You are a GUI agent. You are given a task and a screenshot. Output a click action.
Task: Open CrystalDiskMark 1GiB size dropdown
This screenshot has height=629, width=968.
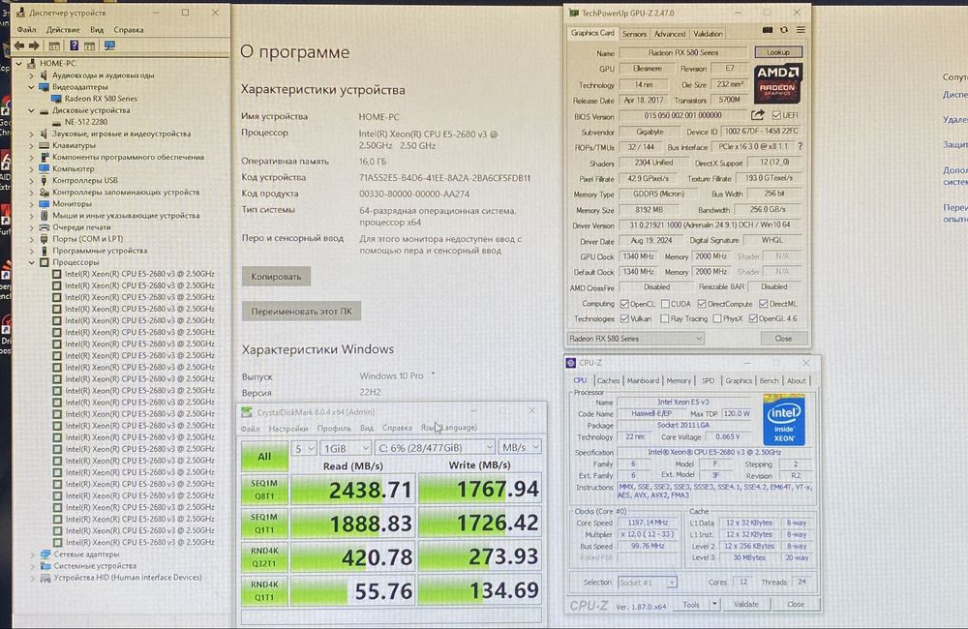346,448
